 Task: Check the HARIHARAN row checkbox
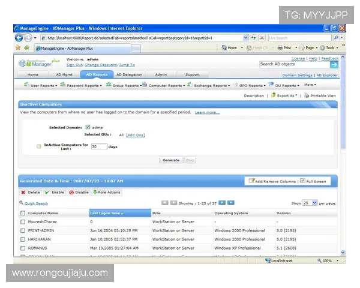pyautogui.click(x=23, y=239)
